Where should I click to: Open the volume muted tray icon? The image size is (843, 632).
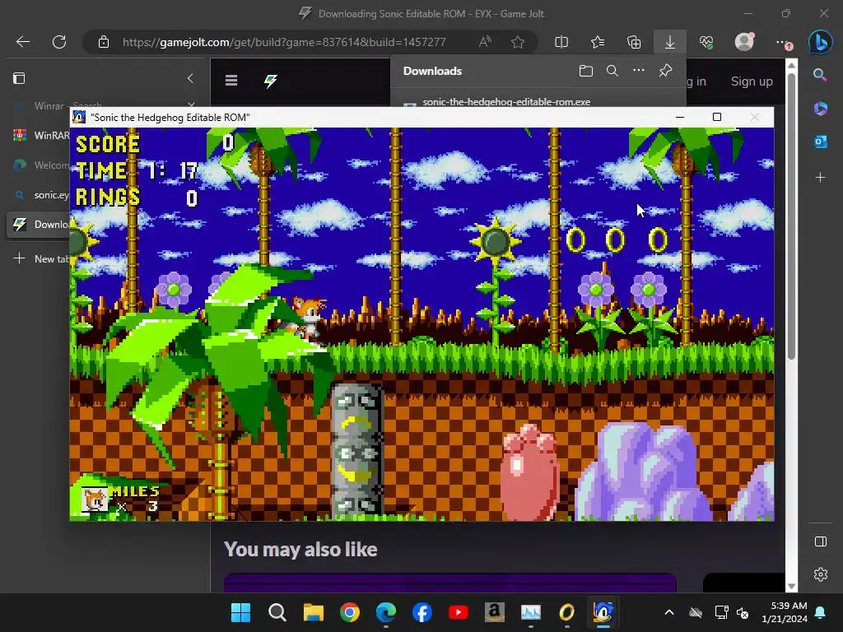(x=743, y=612)
